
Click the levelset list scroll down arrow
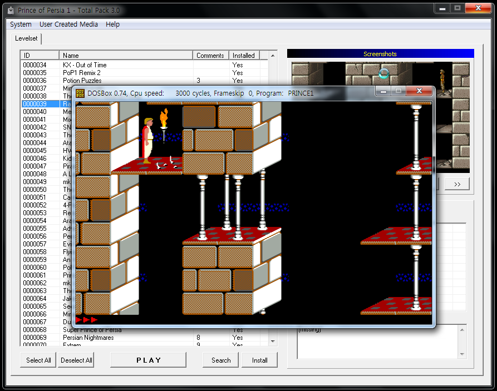click(x=273, y=341)
